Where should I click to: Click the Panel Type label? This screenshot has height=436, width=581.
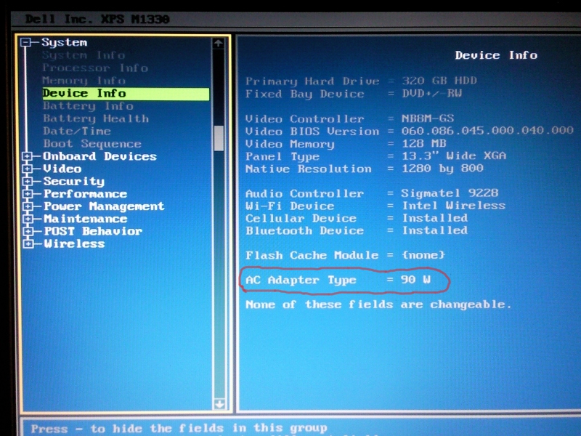(283, 157)
